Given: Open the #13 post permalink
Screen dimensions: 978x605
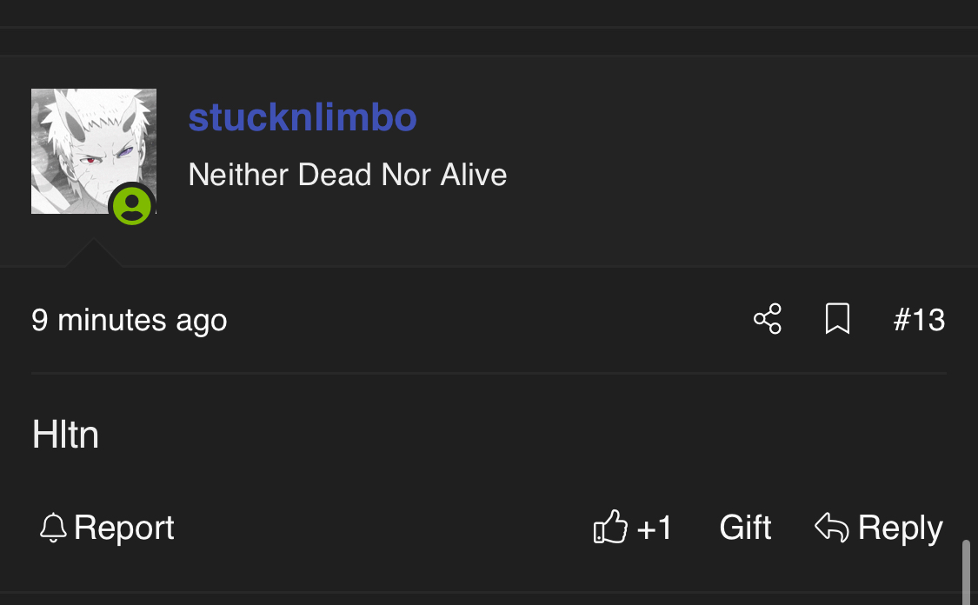Looking at the screenshot, I should coord(919,320).
